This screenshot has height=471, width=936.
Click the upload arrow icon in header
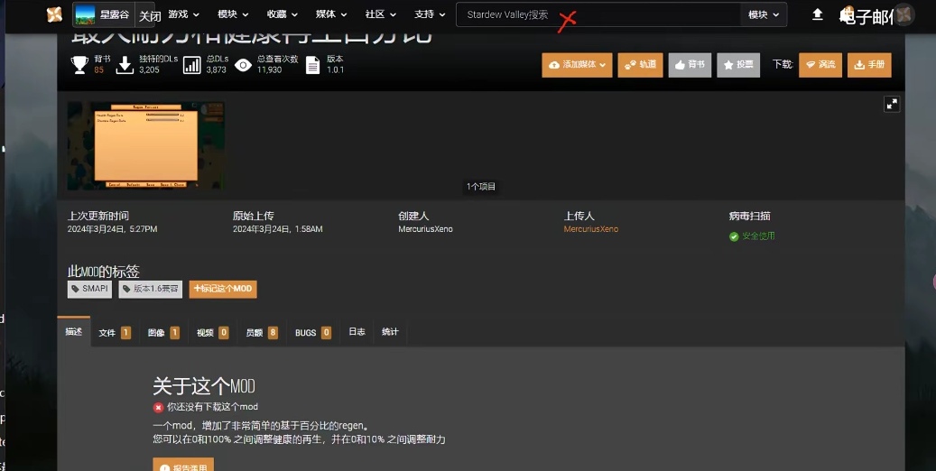click(817, 14)
